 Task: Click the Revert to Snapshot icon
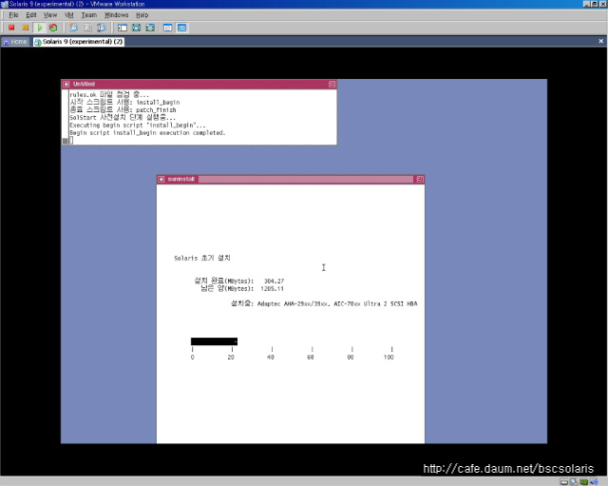click(87, 28)
